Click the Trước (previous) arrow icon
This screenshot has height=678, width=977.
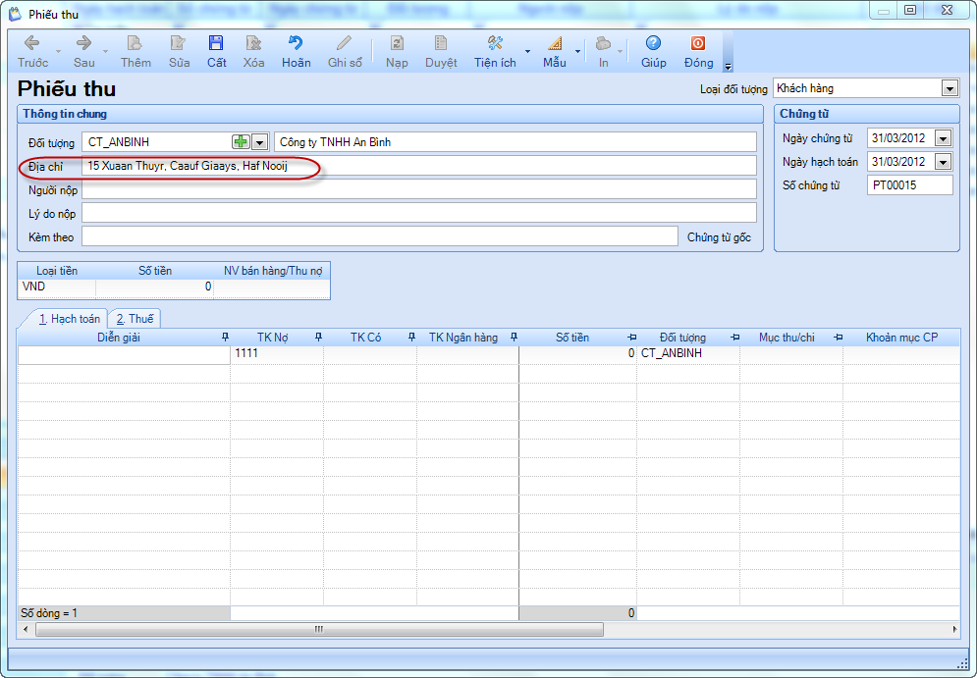point(31,44)
